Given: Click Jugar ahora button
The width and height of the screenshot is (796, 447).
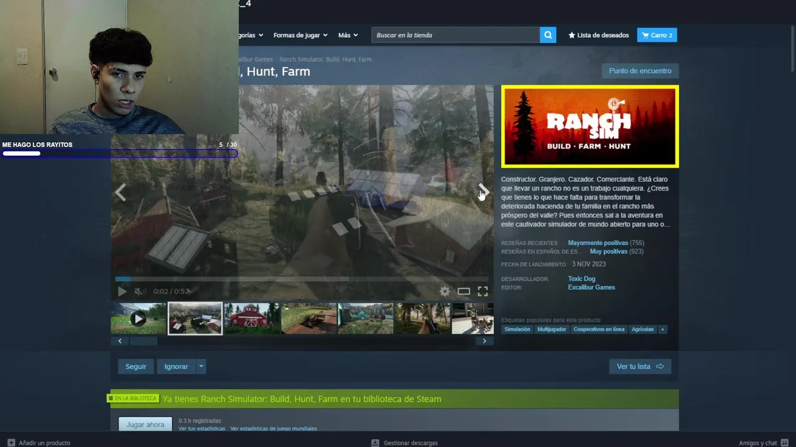Looking at the screenshot, I should pyautogui.click(x=146, y=425).
